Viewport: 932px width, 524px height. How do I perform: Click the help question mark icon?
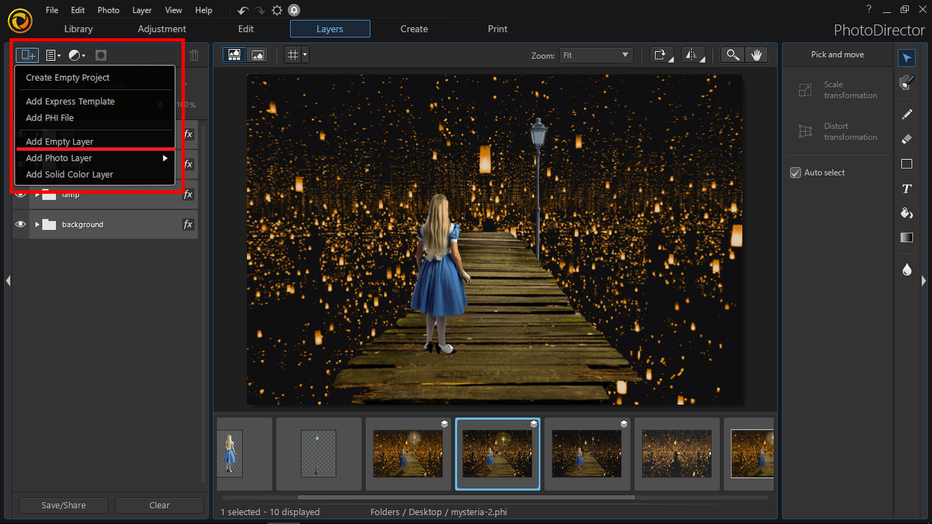pos(869,9)
